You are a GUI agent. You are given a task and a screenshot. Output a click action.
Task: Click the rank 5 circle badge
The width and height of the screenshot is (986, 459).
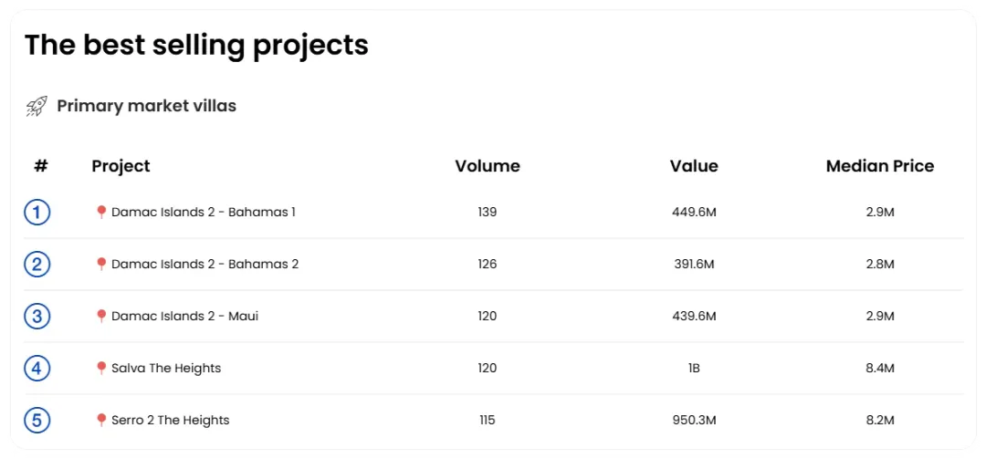coord(37,421)
